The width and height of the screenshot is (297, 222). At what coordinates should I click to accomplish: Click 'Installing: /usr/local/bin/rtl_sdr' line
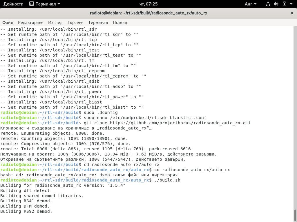point(48,29)
